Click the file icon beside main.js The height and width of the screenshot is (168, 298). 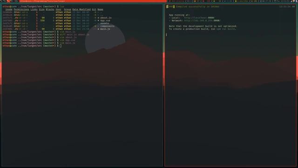point(98,29)
